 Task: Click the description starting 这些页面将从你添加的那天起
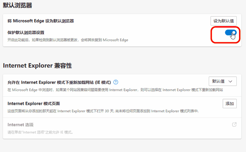pos(103,111)
